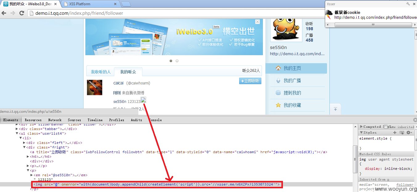The image size is (417, 192).
Task: Add new style rule with plus icon
Action: (x=395, y=133)
